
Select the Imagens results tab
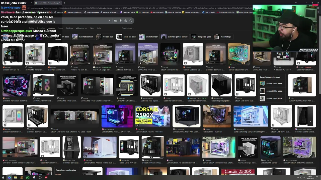click(51, 28)
